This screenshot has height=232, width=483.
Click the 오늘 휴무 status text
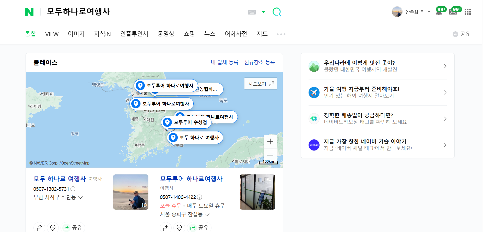(171, 206)
